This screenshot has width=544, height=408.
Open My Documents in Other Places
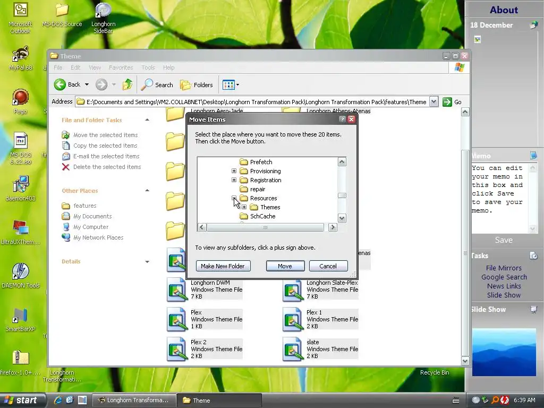(92, 217)
